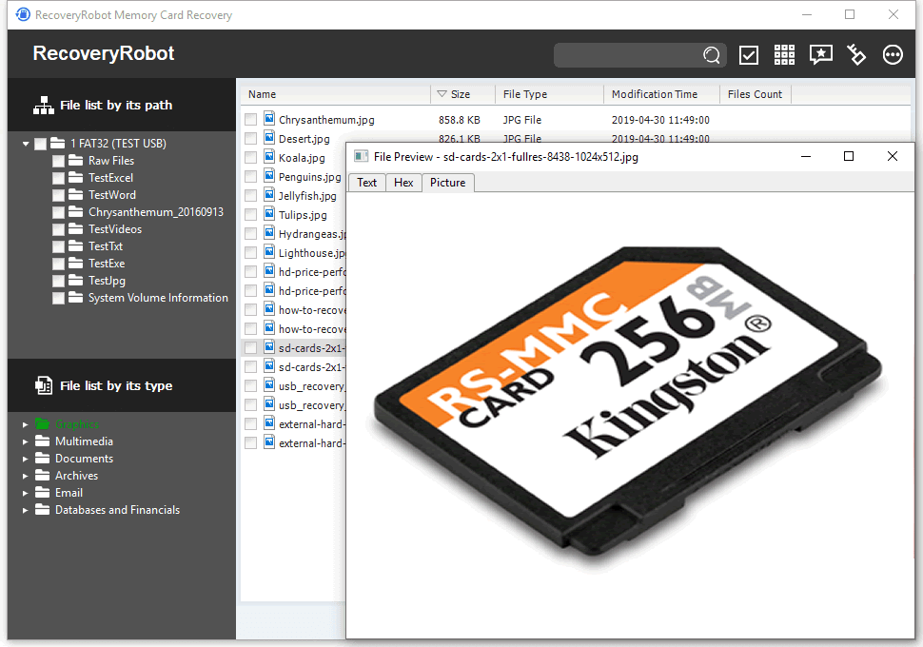Image resolution: width=923 pixels, height=647 pixels.
Task: Click the Archives folder icon
Action: pyautogui.click(x=42, y=475)
